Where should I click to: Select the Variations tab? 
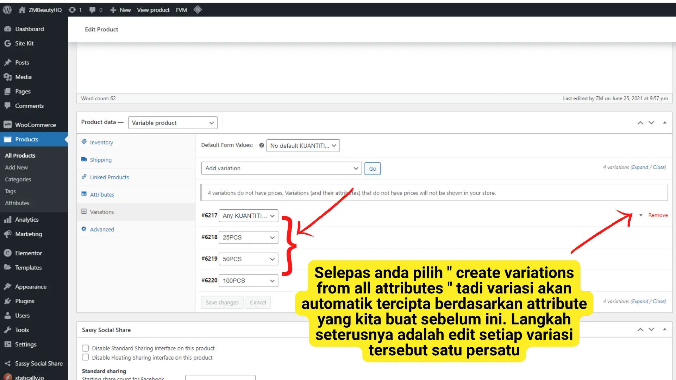(102, 212)
